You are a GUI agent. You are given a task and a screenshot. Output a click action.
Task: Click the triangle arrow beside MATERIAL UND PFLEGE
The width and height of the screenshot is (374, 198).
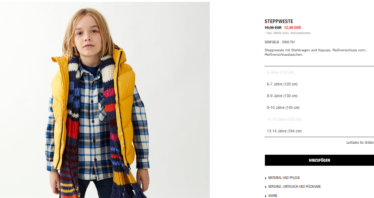[x=266, y=178]
